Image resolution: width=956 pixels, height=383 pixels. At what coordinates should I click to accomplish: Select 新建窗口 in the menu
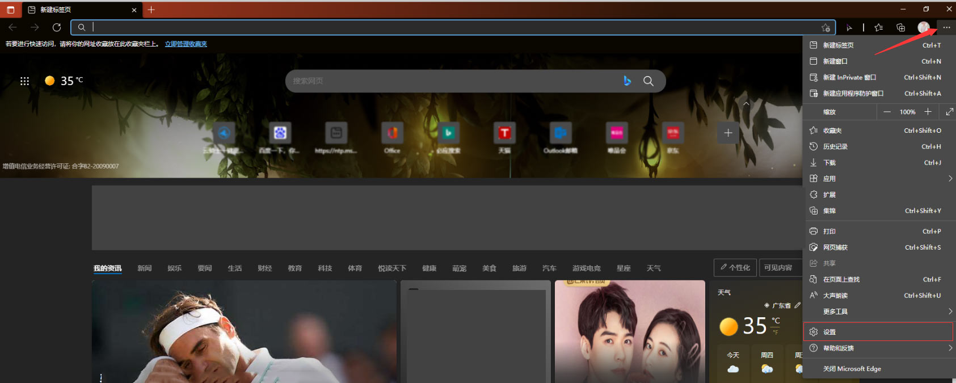tap(878, 61)
